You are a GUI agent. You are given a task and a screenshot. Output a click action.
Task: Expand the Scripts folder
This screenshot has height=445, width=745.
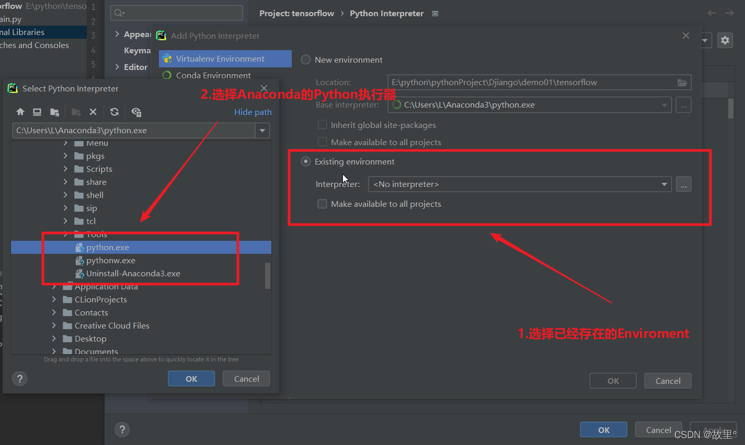tap(65, 169)
